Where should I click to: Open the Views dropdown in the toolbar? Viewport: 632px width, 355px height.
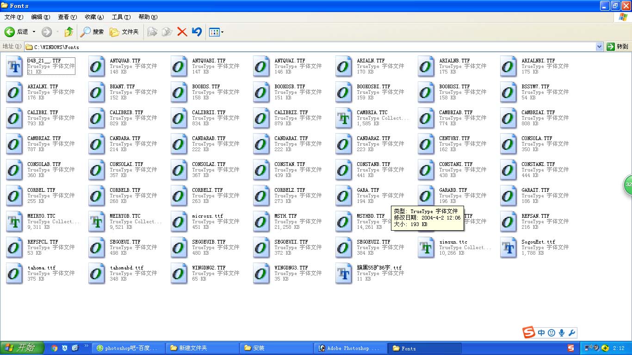click(216, 32)
